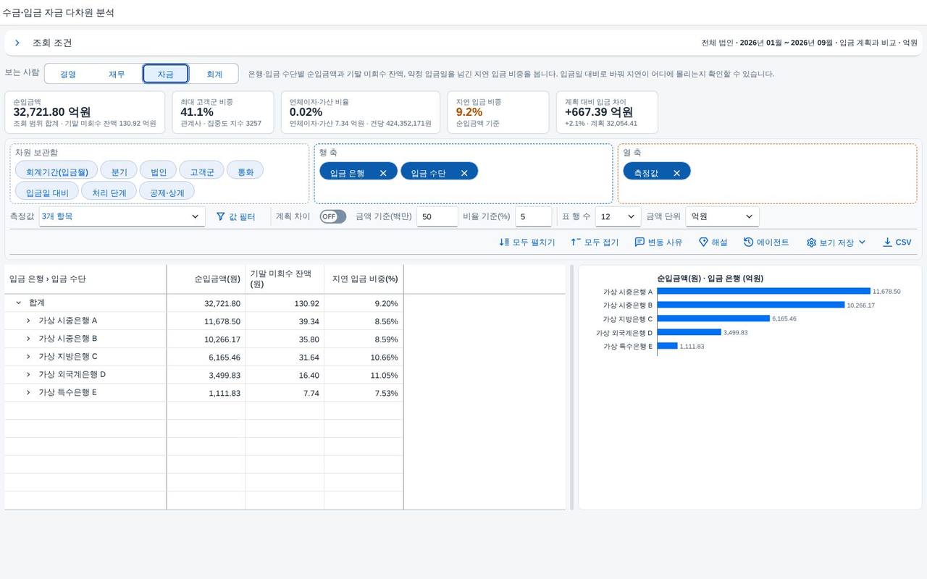Download data with the CSV icon

[887, 242]
